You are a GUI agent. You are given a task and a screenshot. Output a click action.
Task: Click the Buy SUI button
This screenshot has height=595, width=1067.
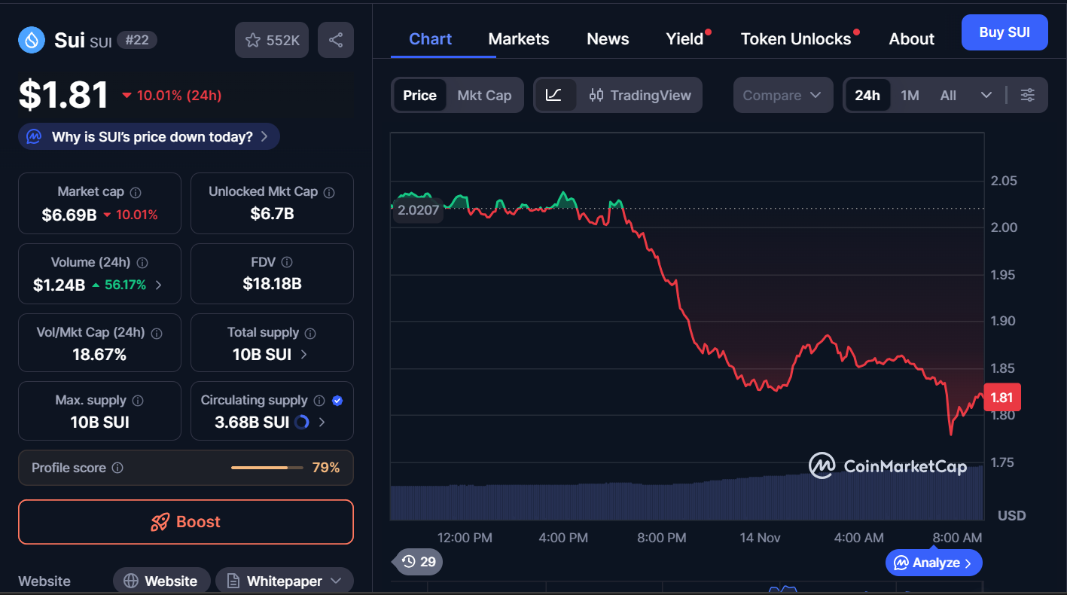tap(1004, 32)
